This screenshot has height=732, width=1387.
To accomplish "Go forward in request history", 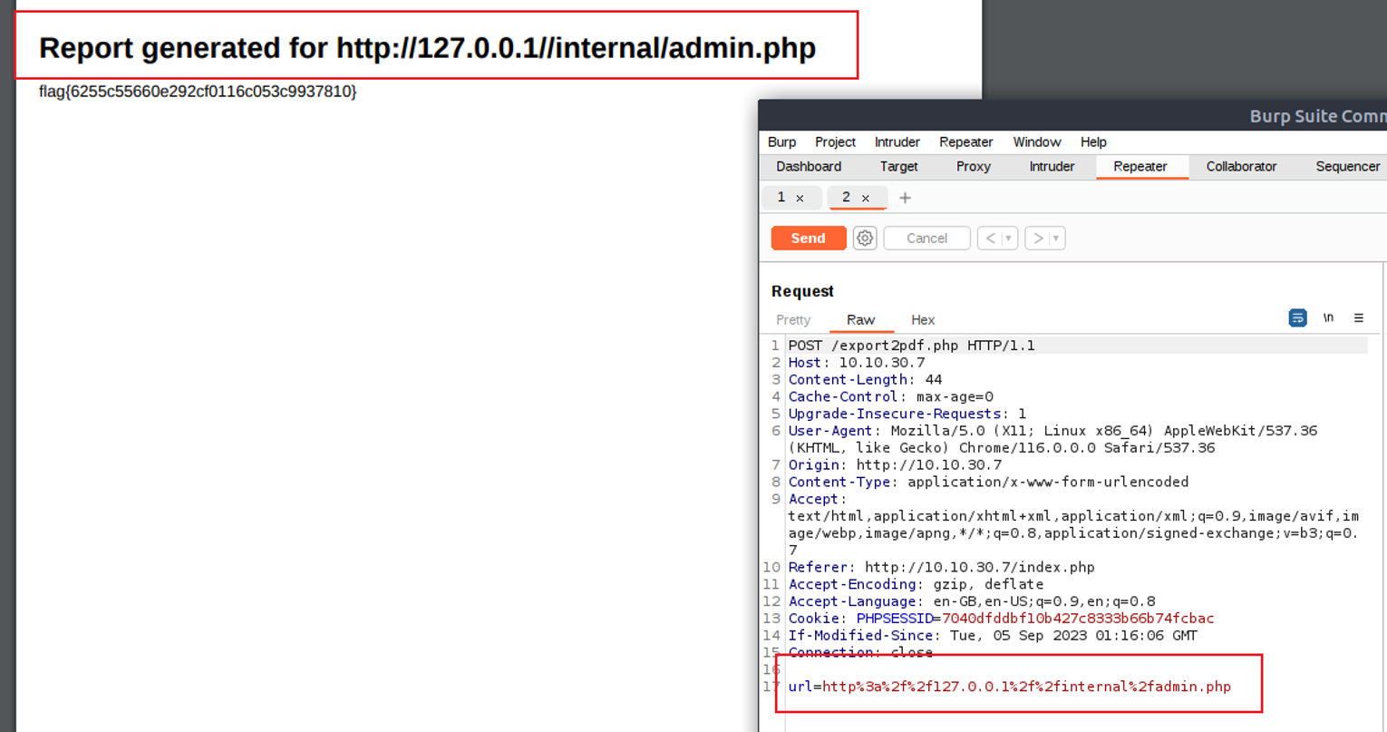I will 1038,238.
